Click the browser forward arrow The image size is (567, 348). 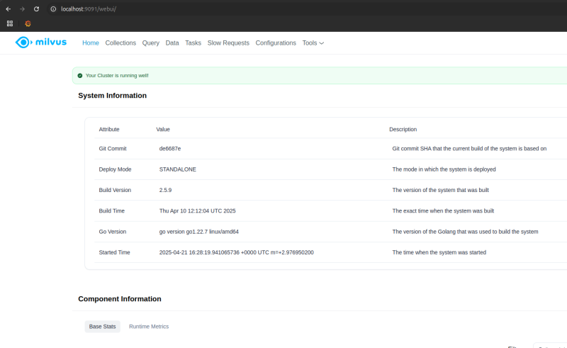click(22, 9)
